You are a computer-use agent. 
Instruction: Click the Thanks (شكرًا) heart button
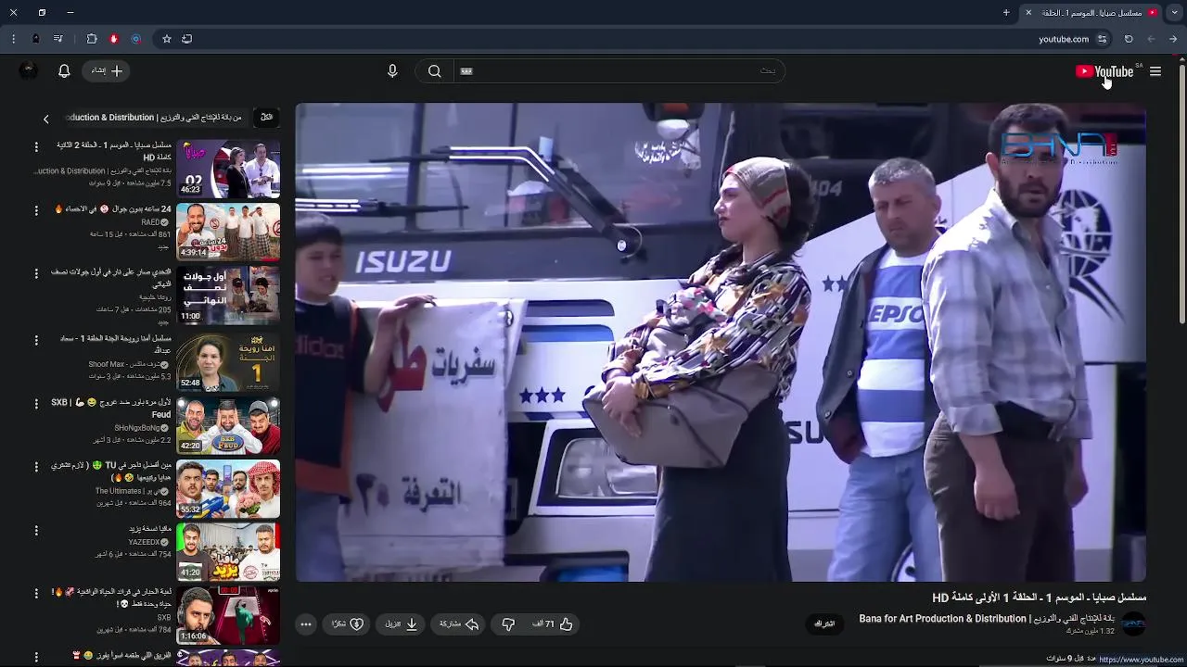[x=348, y=624]
